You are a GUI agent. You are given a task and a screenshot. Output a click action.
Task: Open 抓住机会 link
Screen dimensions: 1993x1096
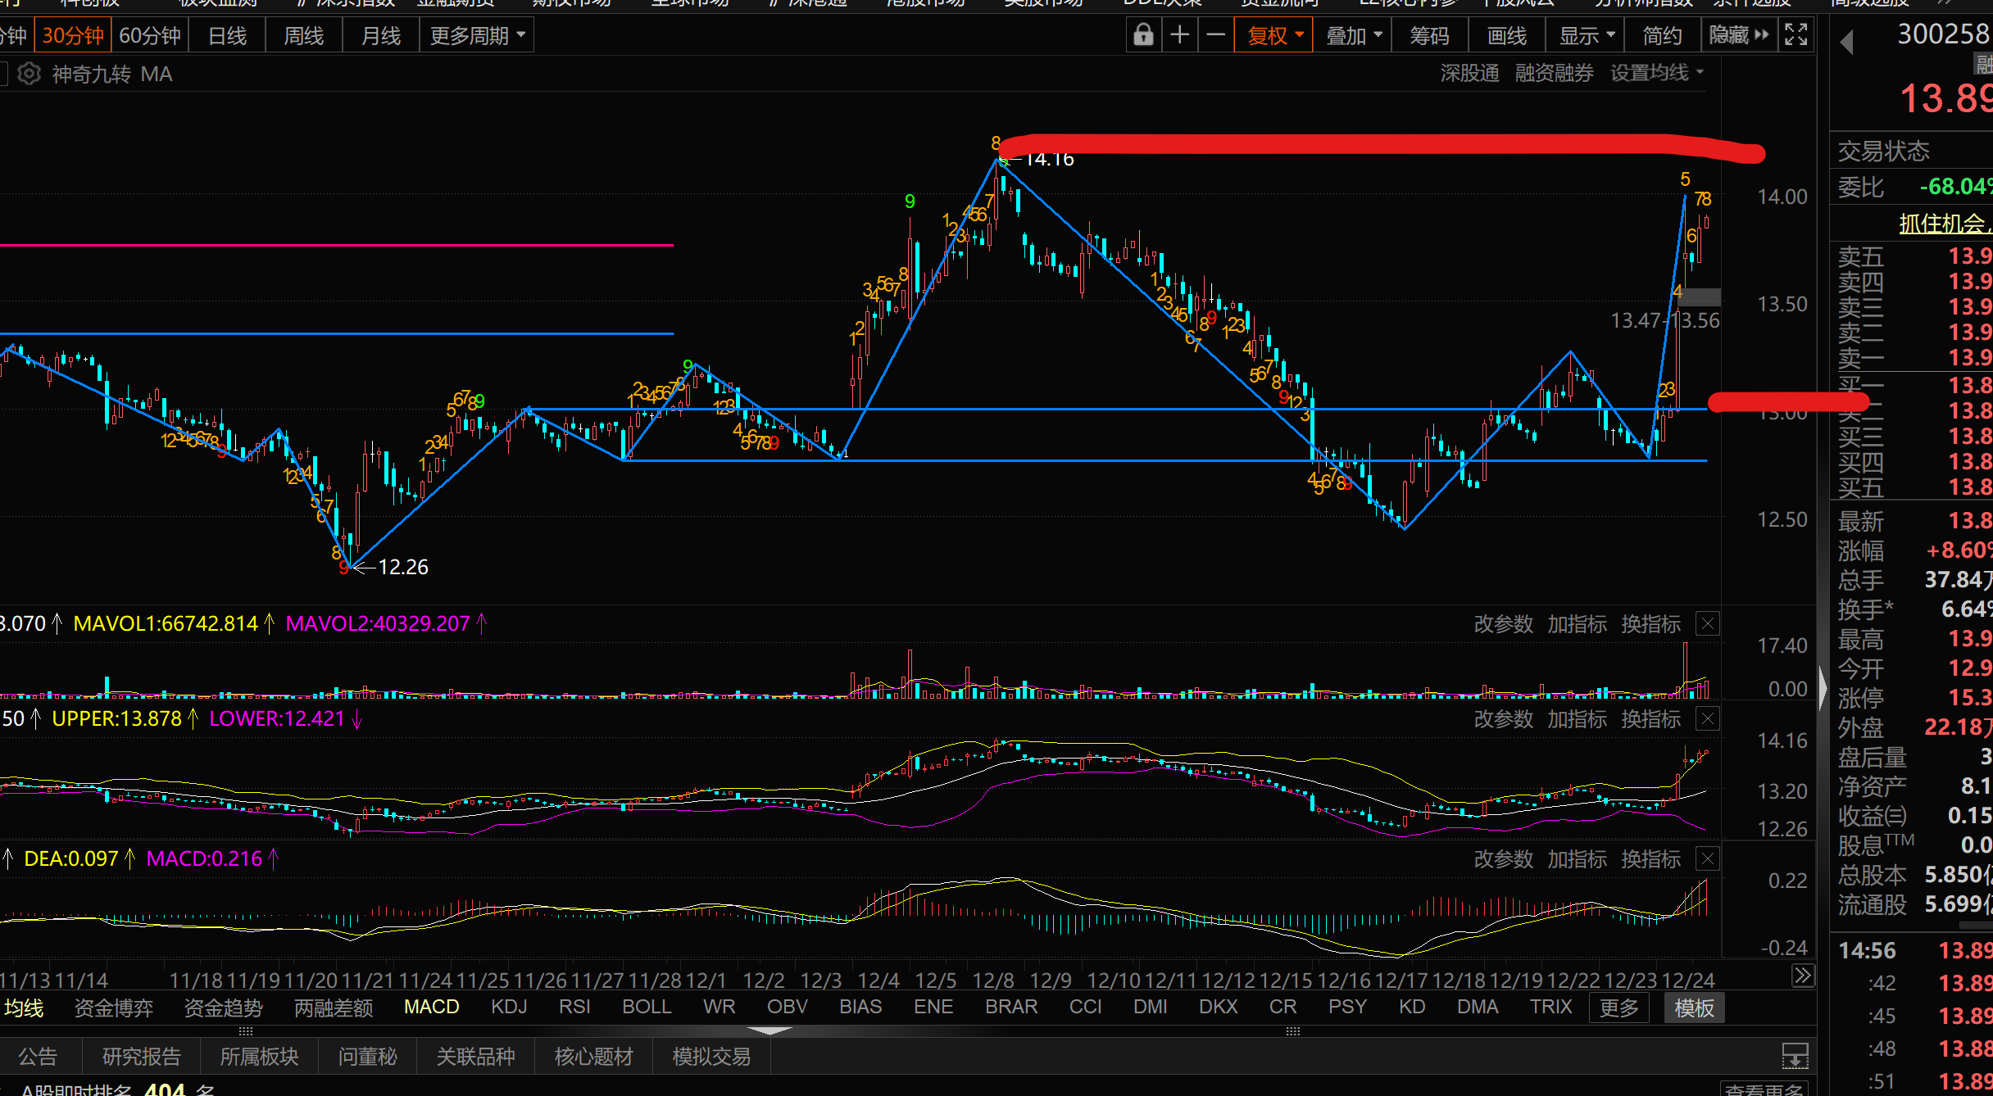click(x=1941, y=223)
